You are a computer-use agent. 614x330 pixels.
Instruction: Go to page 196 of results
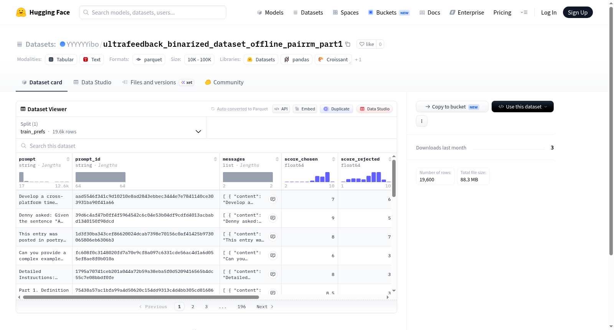[x=241, y=307]
